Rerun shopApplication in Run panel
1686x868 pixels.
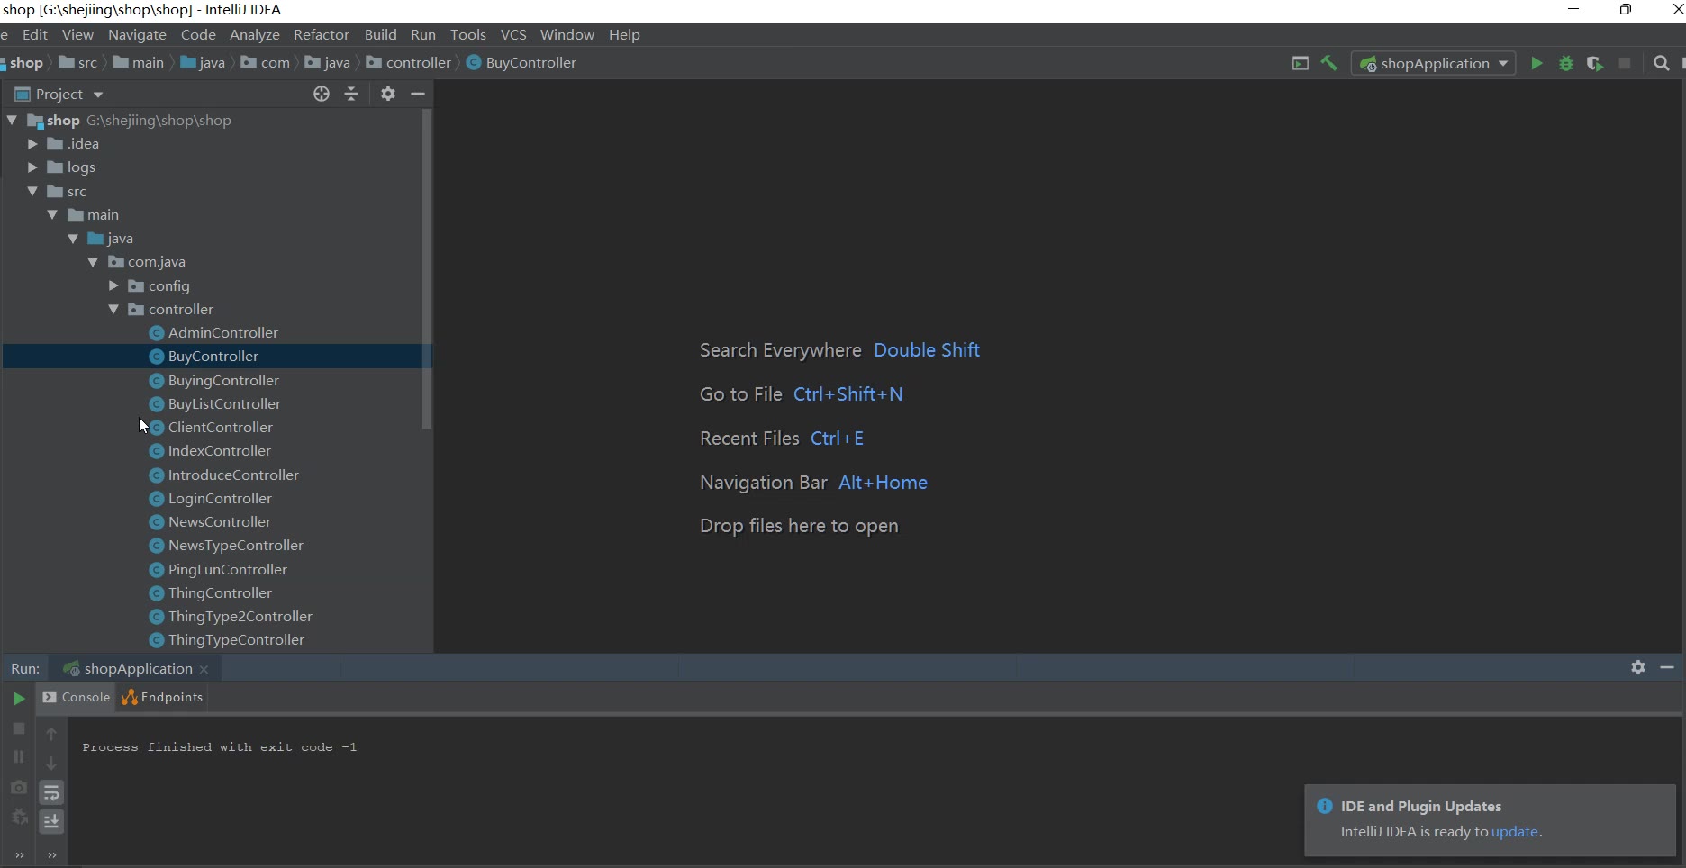[19, 698]
